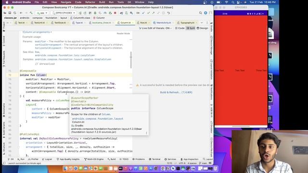Open the Build tool window at bottom
The height and width of the screenshot is (173, 308).
pos(112,159)
